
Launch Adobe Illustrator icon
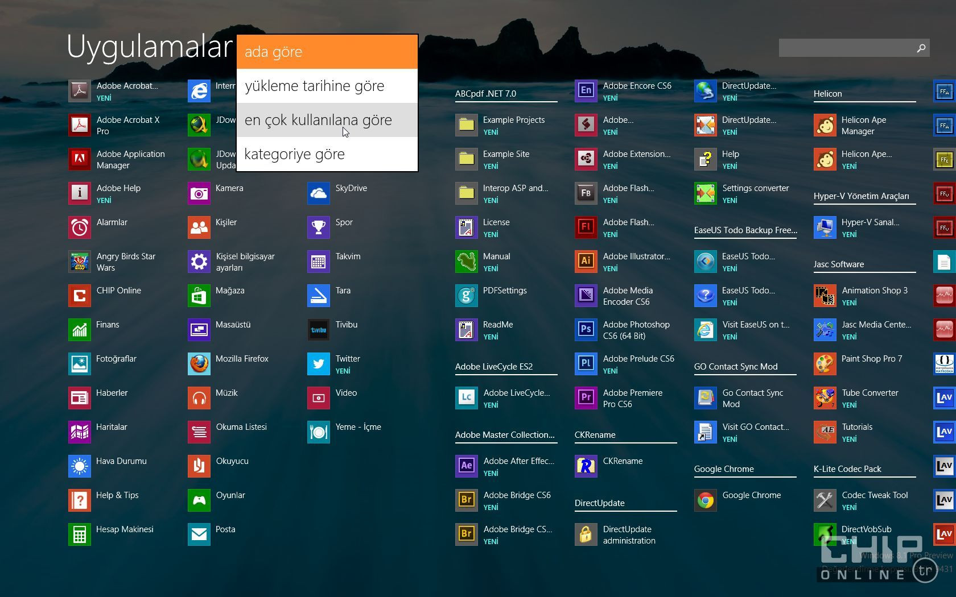[586, 262]
